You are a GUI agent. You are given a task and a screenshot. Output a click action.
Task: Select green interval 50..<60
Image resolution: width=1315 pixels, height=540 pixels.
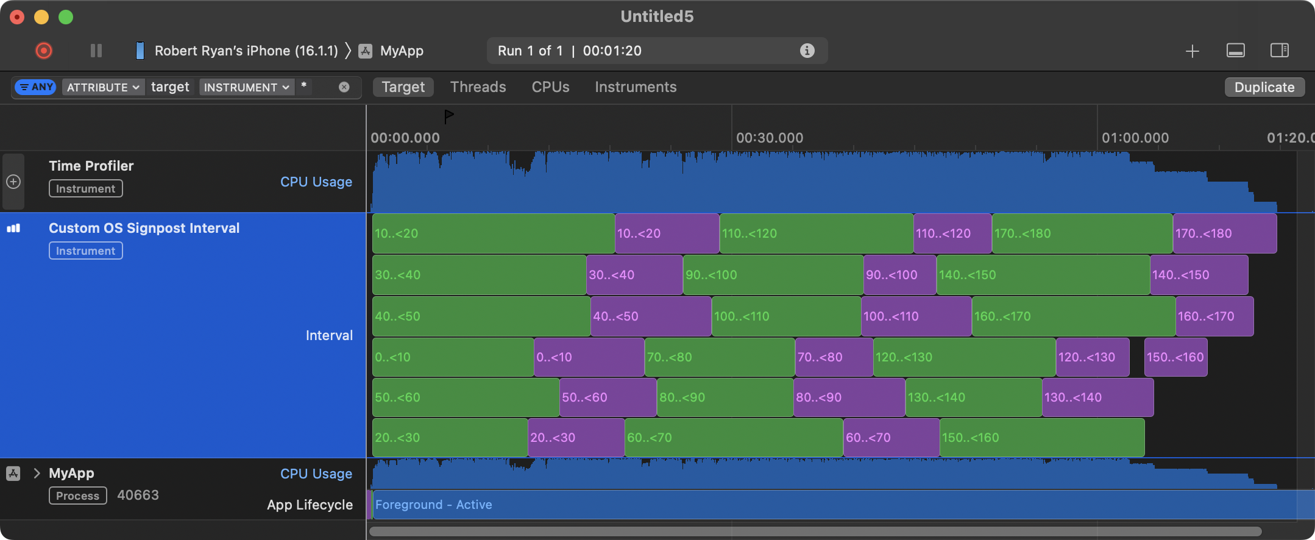coord(466,397)
